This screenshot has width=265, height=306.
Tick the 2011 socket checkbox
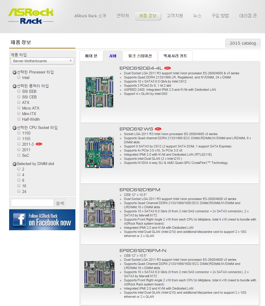coord(19,149)
